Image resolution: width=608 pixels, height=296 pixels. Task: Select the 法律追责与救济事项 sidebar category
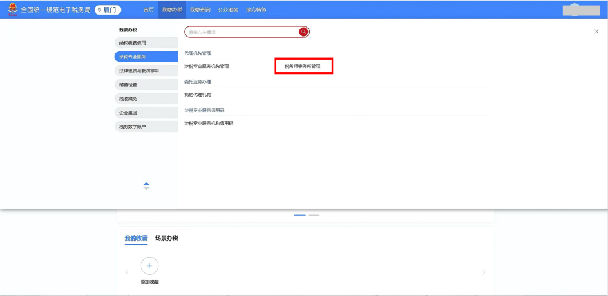pyautogui.click(x=146, y=71)
